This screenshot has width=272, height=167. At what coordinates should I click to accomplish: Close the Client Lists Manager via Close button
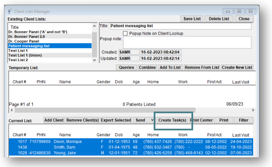[x=244, y=19]
